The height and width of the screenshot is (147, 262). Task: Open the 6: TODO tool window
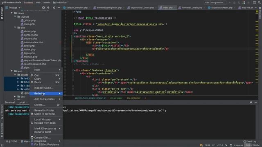(11, 141)
